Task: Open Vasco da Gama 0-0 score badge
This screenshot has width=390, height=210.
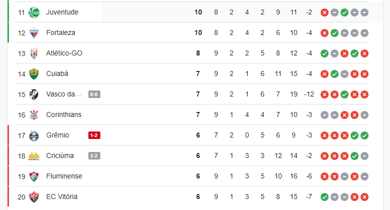Action: (x=94, y=94)
